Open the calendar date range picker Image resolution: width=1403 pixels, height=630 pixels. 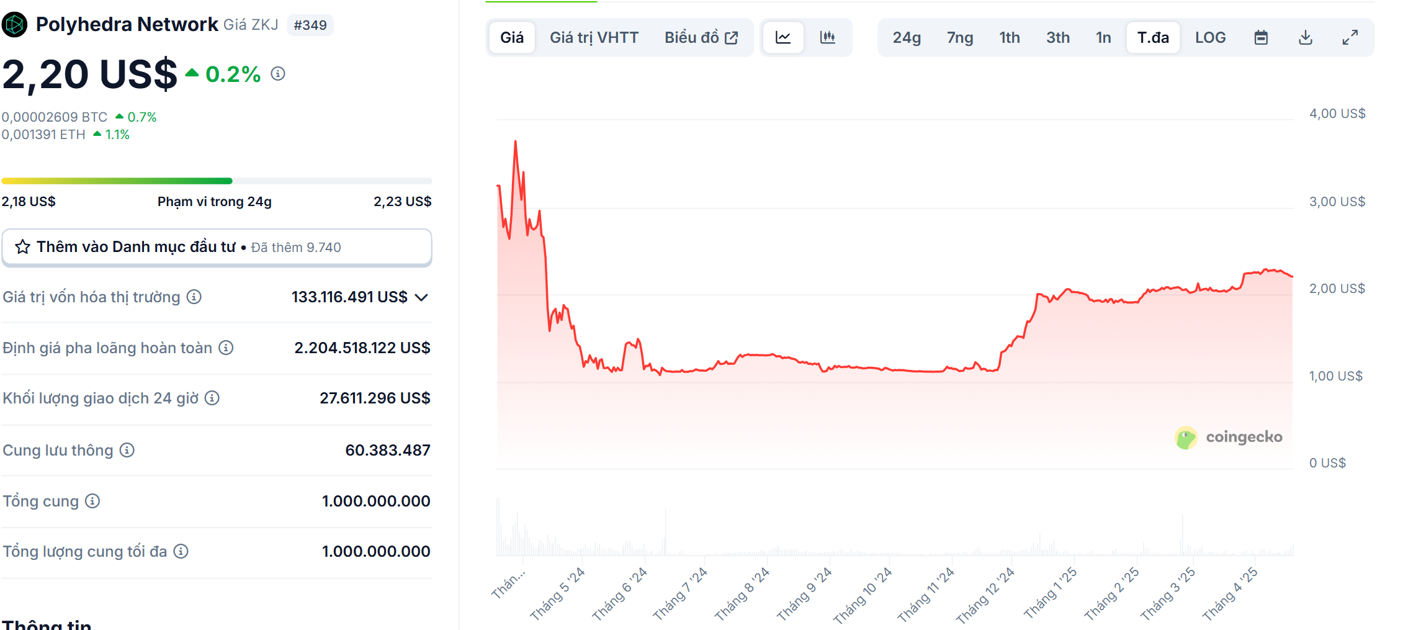1261,38
